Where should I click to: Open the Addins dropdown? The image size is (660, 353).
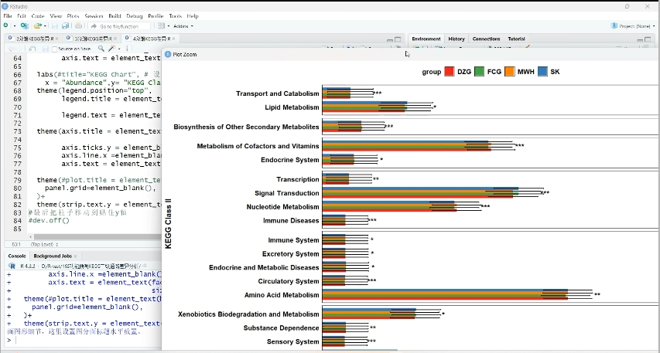pyautogui.click(x=183, y=26)
